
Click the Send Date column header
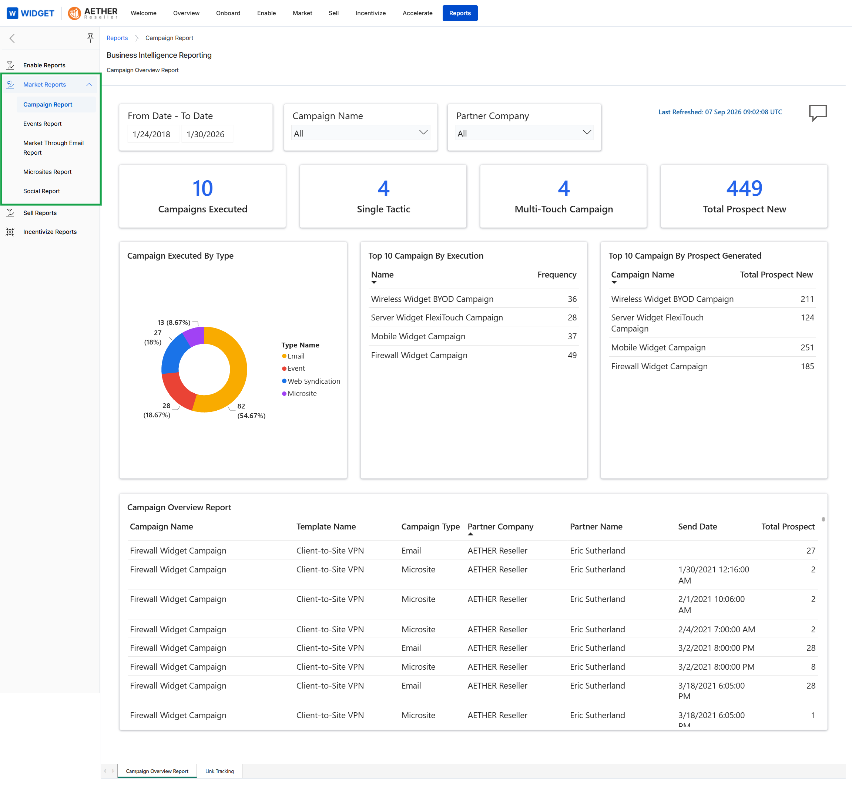pyautogui.click(x=697, y=527)
